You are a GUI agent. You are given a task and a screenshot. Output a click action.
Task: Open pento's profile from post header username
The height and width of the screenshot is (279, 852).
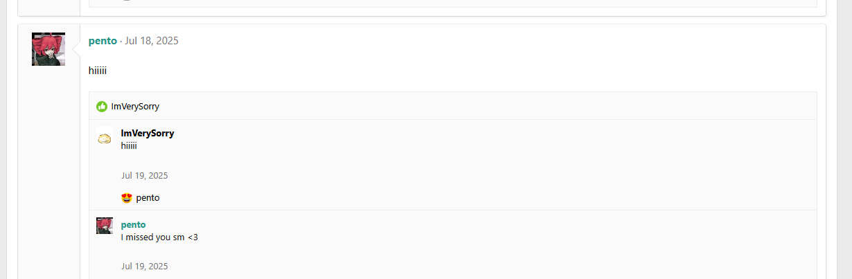point(103,41)
